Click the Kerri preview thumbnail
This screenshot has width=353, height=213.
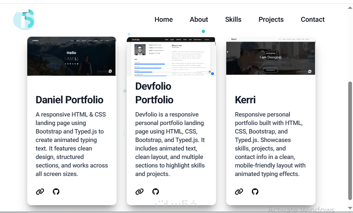271,56
